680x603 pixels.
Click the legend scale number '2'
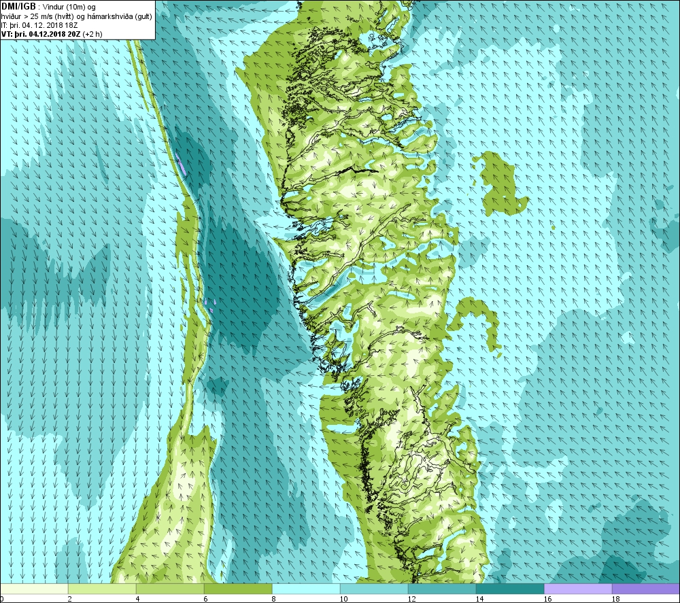69,599
